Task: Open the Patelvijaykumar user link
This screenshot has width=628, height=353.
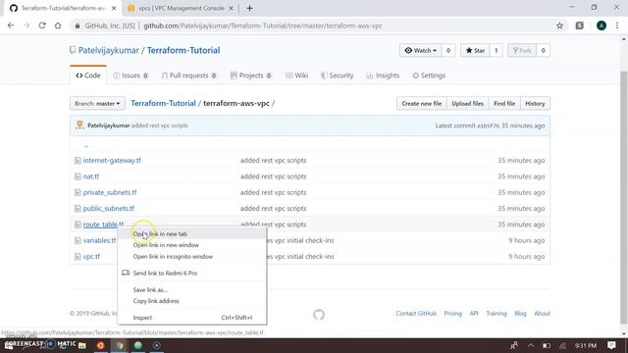Action: 108,50
